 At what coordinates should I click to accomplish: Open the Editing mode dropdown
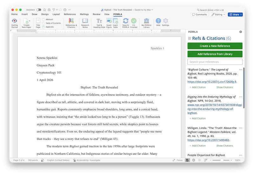(218, 15)
